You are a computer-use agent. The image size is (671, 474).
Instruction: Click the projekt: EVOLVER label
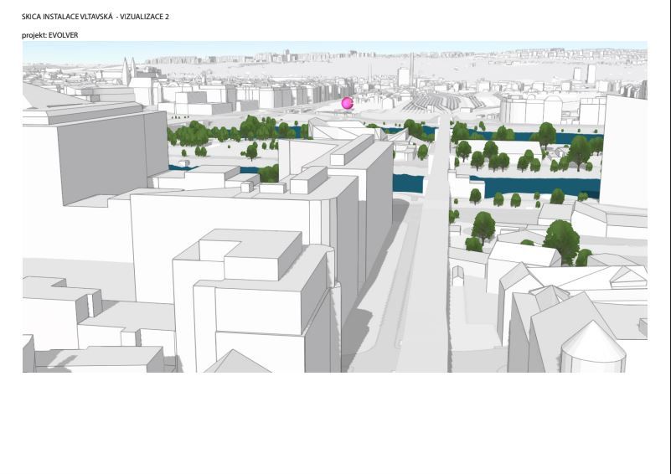[x=49, y=35]
